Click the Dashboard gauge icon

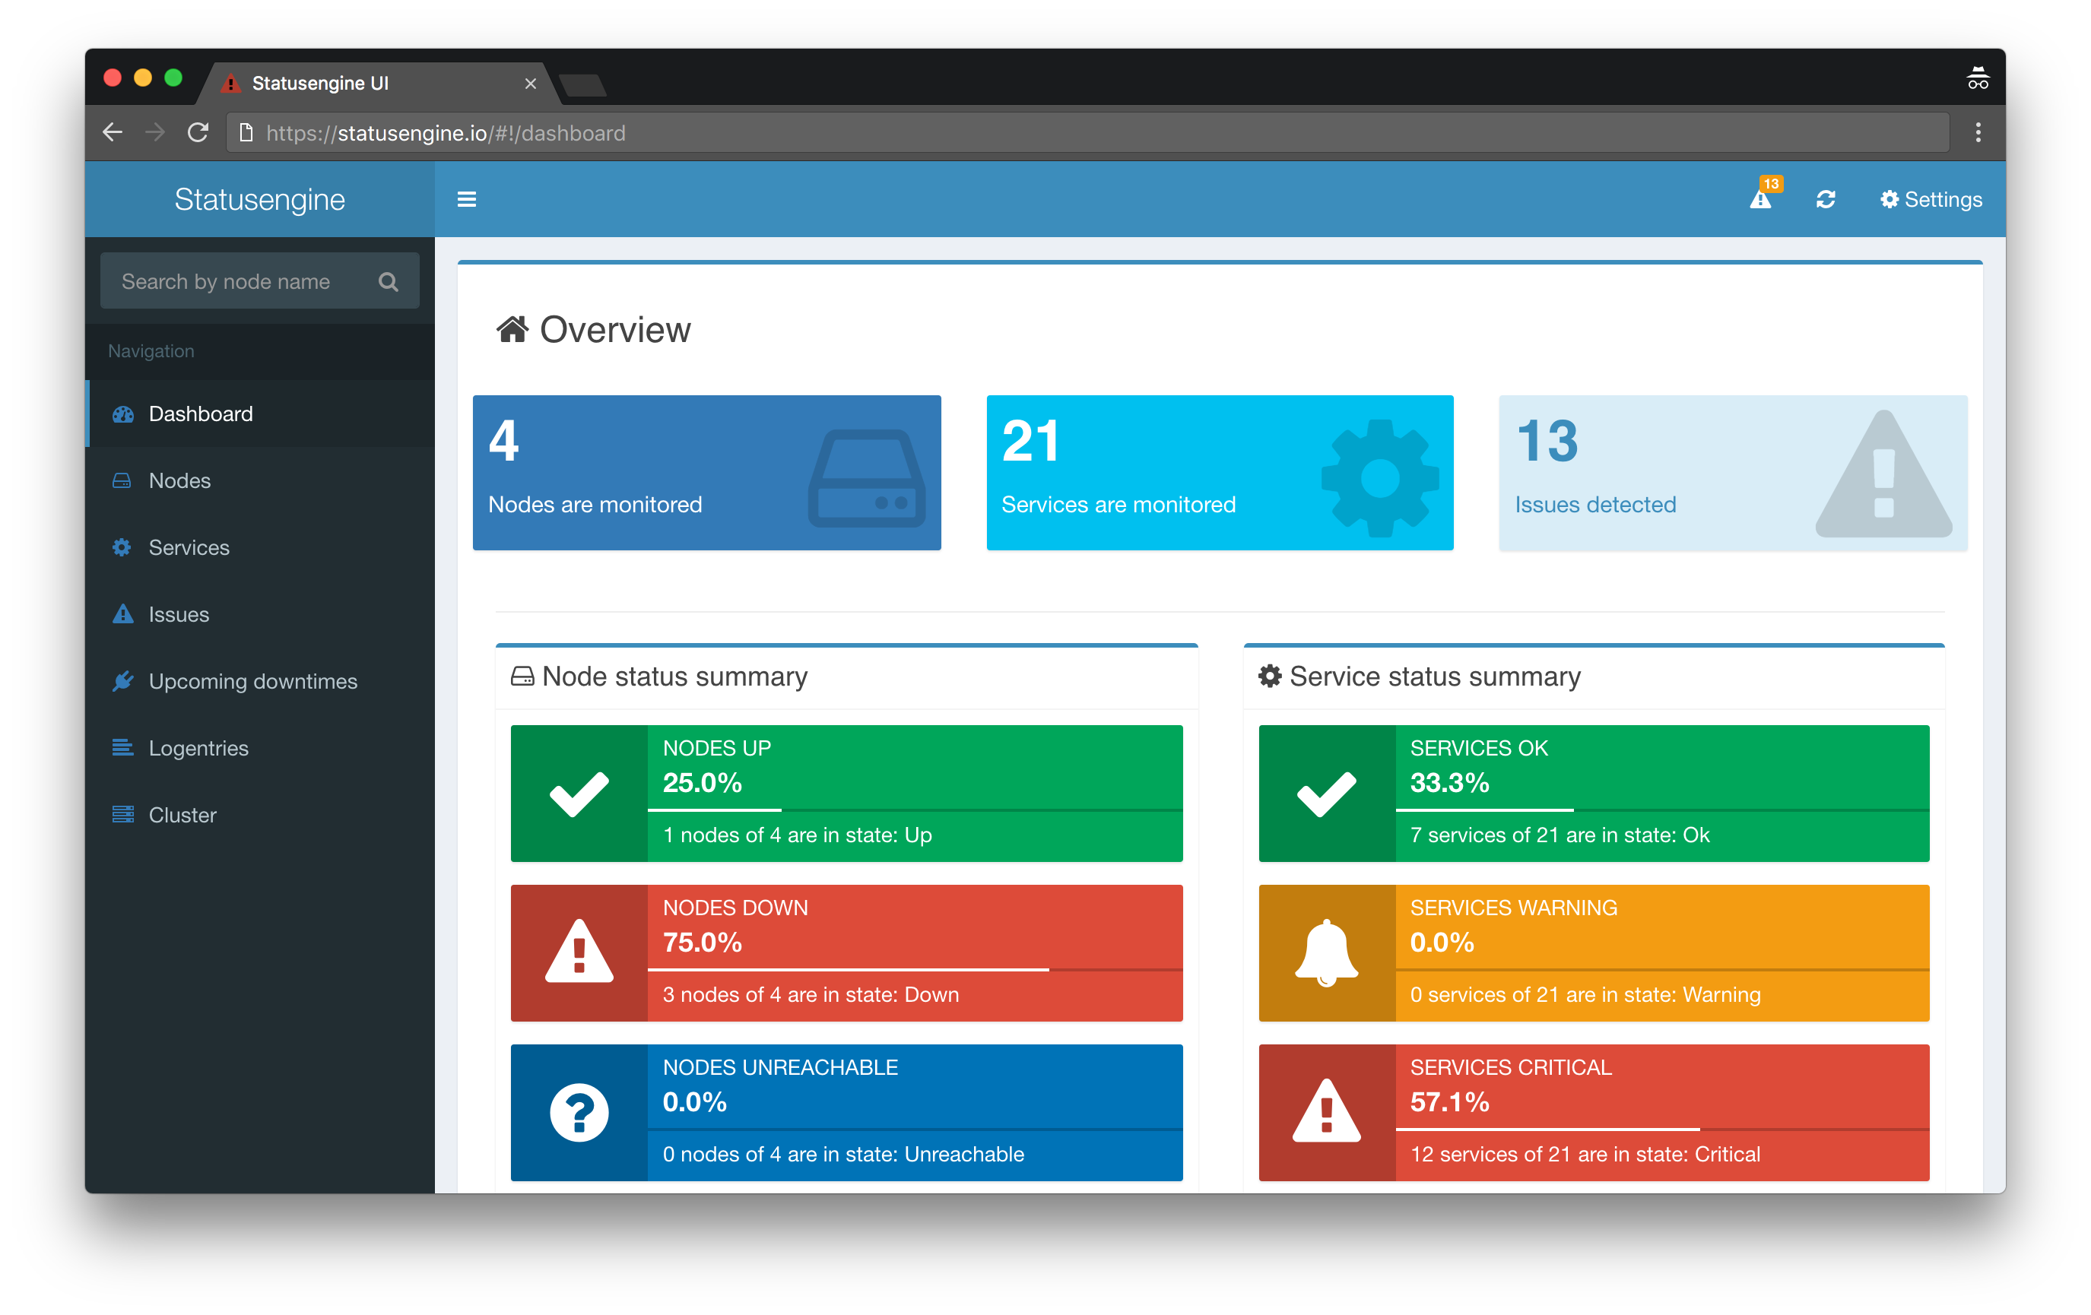pos(122,414)
